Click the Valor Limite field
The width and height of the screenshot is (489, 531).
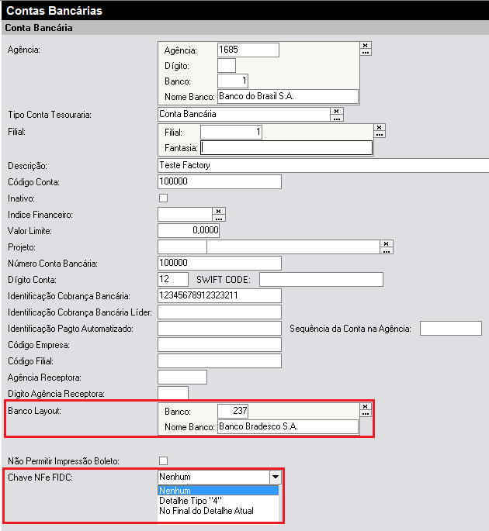coord(189,231)
